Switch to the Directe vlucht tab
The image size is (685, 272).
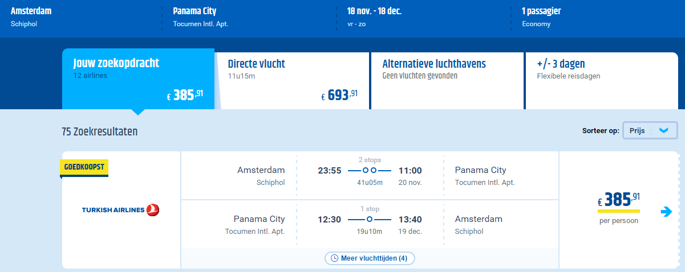click(293, 80)
